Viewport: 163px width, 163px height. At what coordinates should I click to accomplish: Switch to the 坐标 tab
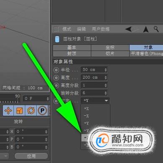click(110, 48)
